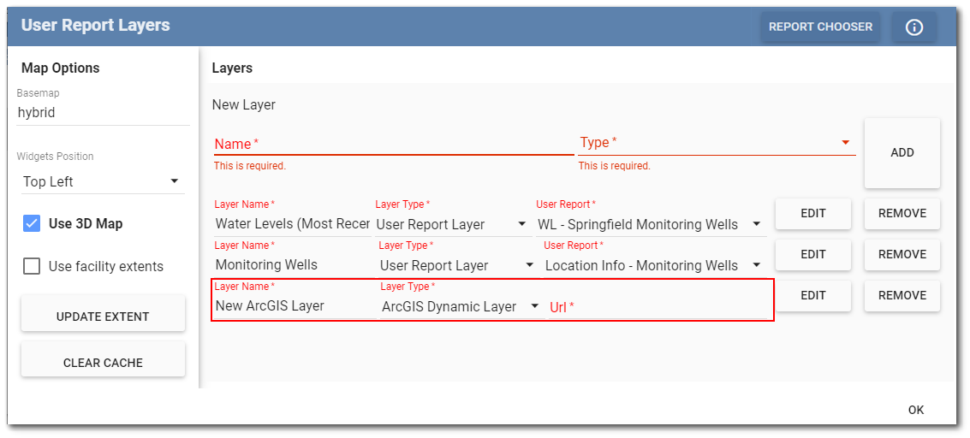The image size is (970, 438).
Task: Remove the New ArcGIS Layer
Action: [902, 296]
